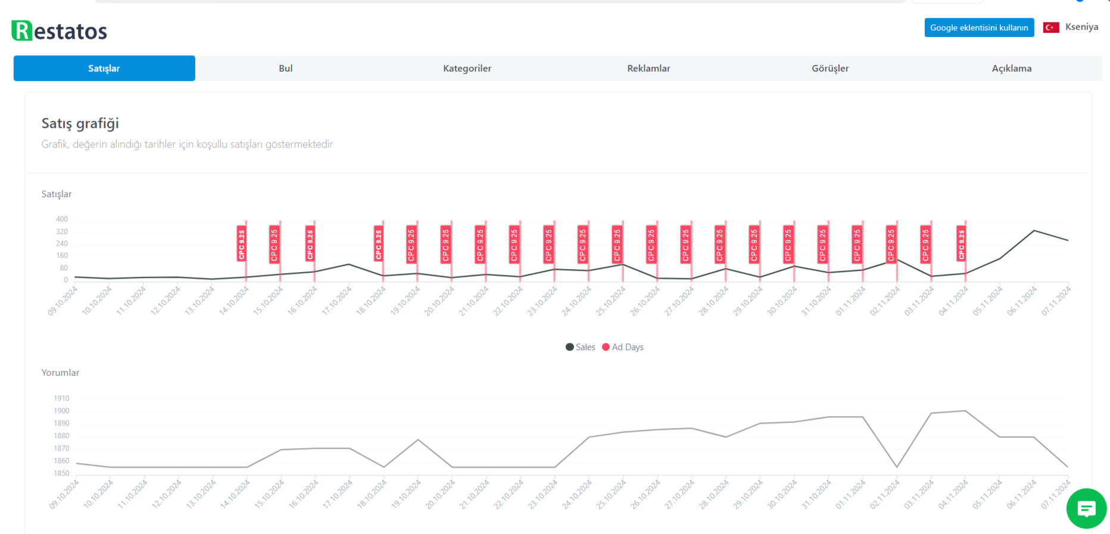Toggle the Ad Days legend dot

pos(606,347)
